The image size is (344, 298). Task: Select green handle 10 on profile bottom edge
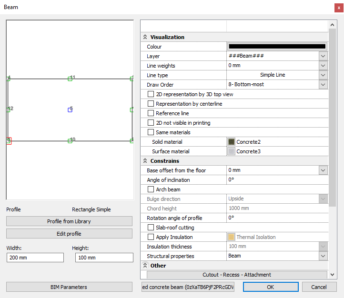(70, 141)
